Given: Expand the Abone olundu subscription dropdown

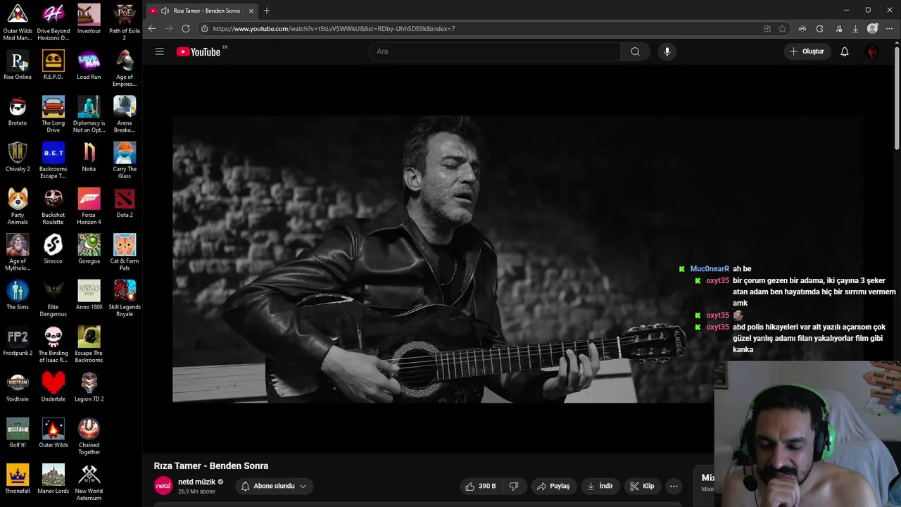Looking at the screenshot, I should (x=274, y=486).
